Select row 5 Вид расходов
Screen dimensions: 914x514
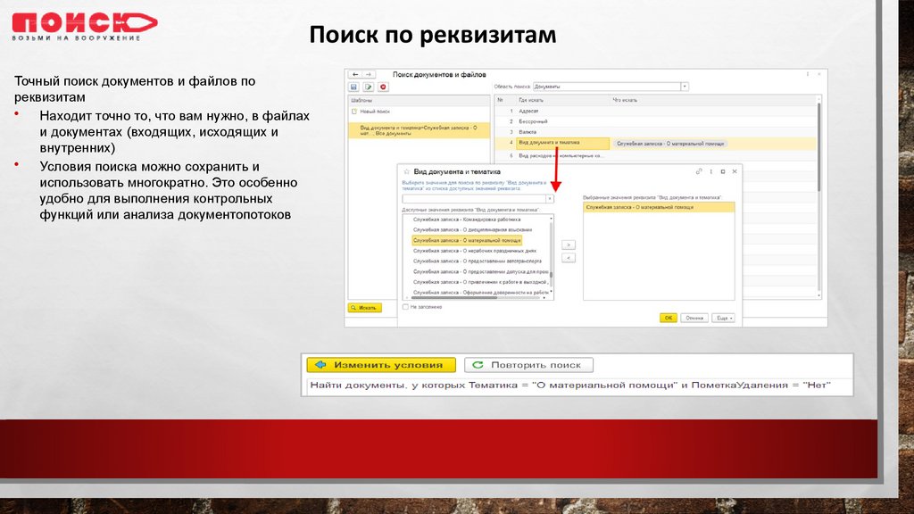point(657,155)
